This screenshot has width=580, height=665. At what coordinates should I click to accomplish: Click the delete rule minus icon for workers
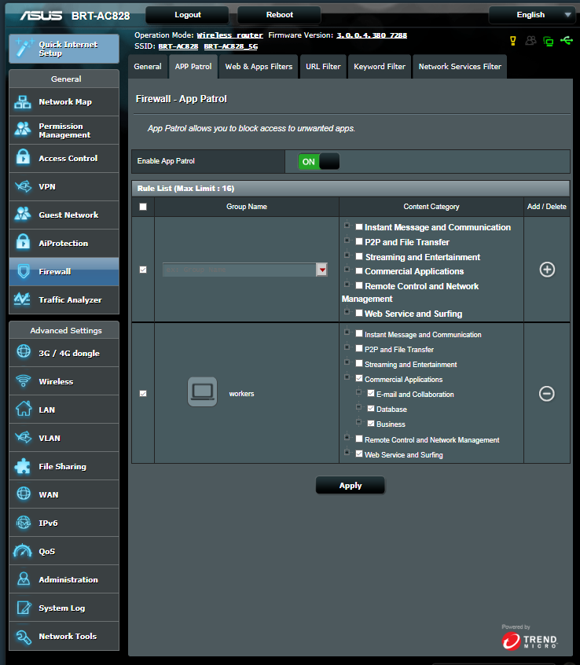tap(547, 393)
